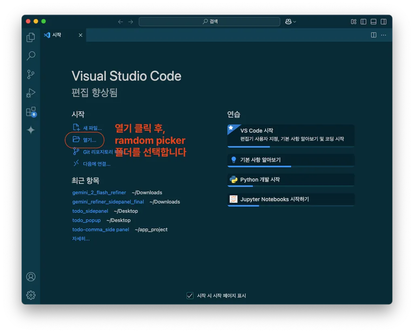Click 다음에 연결... link

tap(97, 164)
